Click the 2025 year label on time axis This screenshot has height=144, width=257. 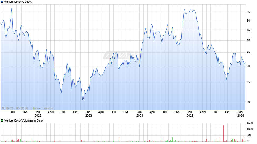(190, 116)
